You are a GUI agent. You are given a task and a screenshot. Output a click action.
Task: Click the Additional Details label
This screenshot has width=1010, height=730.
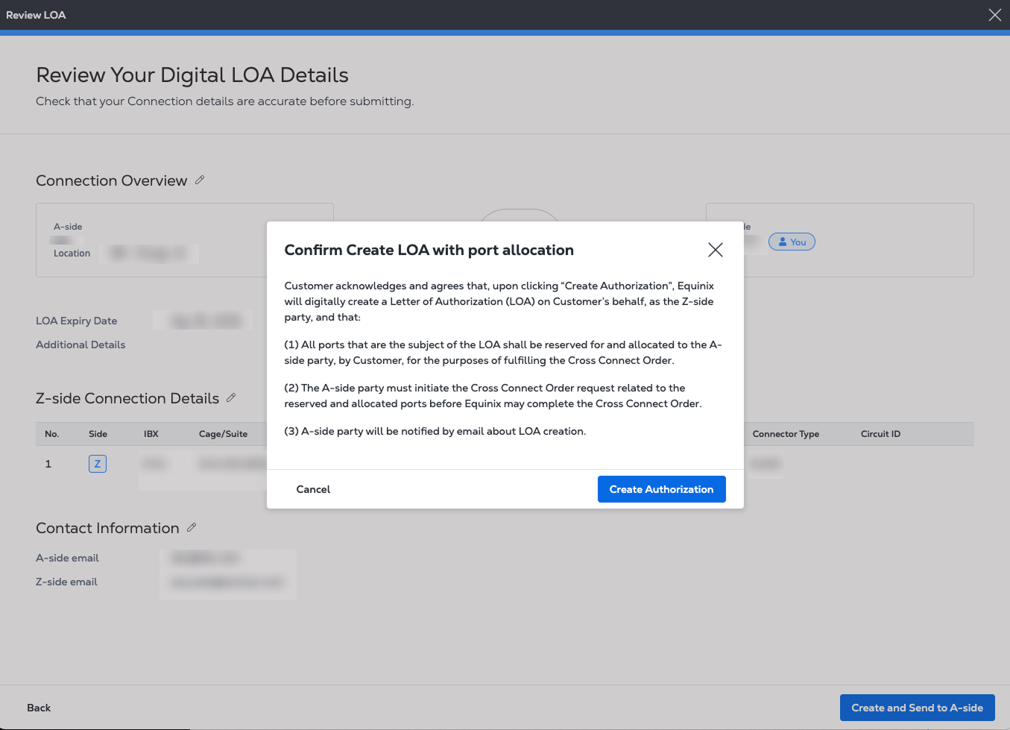pyautogui.click(x=81, y=344)
